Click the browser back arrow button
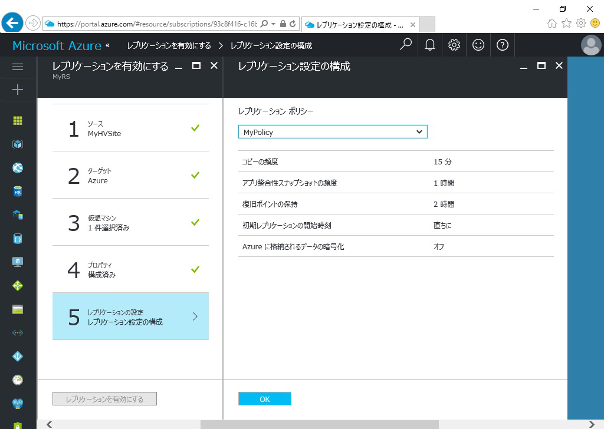 pos(12,23)
